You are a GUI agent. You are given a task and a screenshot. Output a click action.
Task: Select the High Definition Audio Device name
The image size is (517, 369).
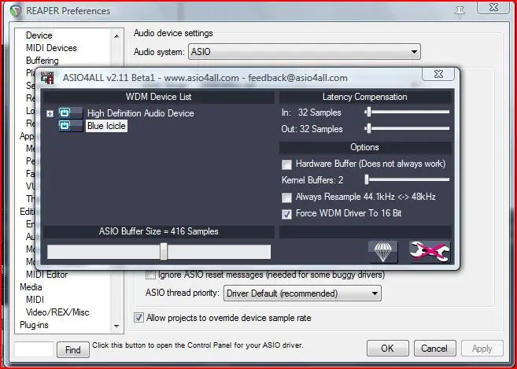140,113
